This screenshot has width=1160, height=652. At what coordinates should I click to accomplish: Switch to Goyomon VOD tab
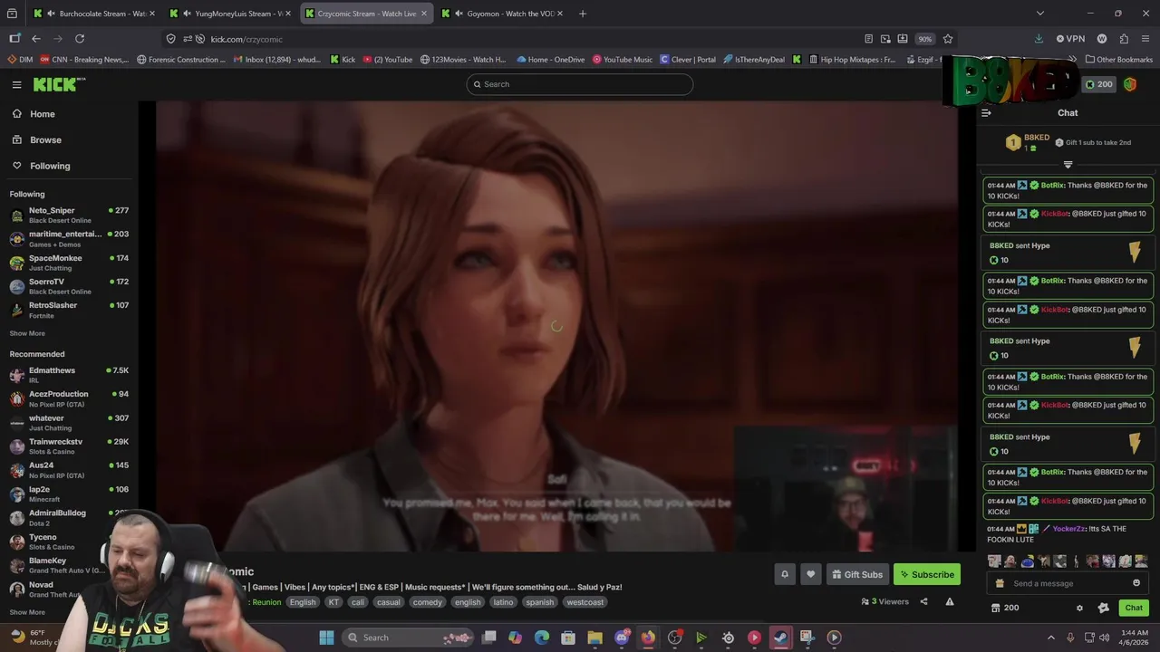[x=501, y=14]
